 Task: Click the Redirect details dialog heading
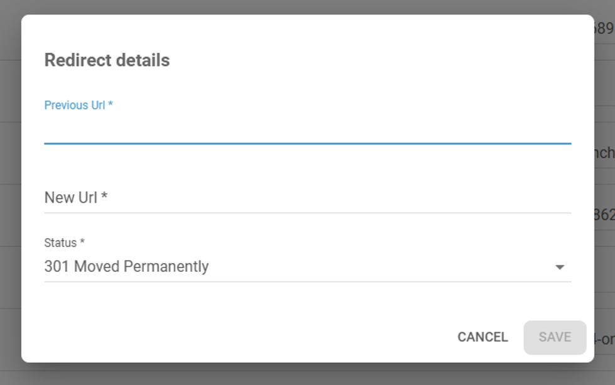pyautogui.click(x=107, y=60)
